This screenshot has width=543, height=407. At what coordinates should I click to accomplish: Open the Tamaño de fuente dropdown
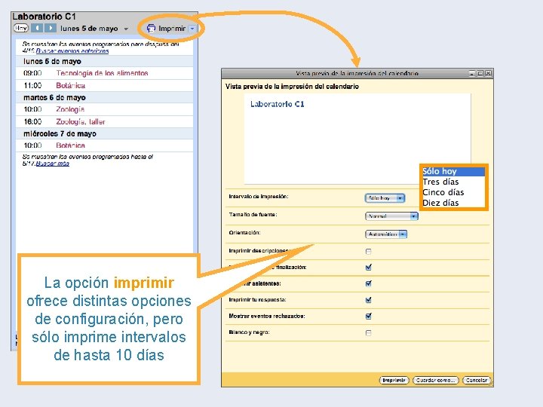(x=391, y=216)
